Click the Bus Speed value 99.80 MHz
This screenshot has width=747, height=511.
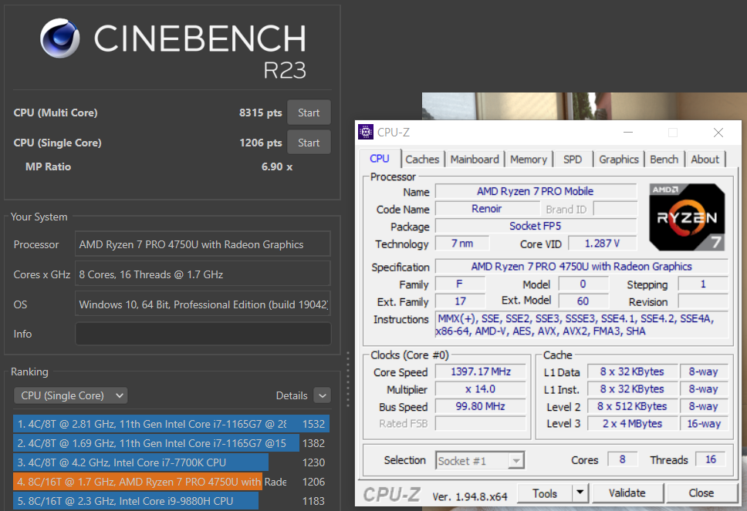481,406
